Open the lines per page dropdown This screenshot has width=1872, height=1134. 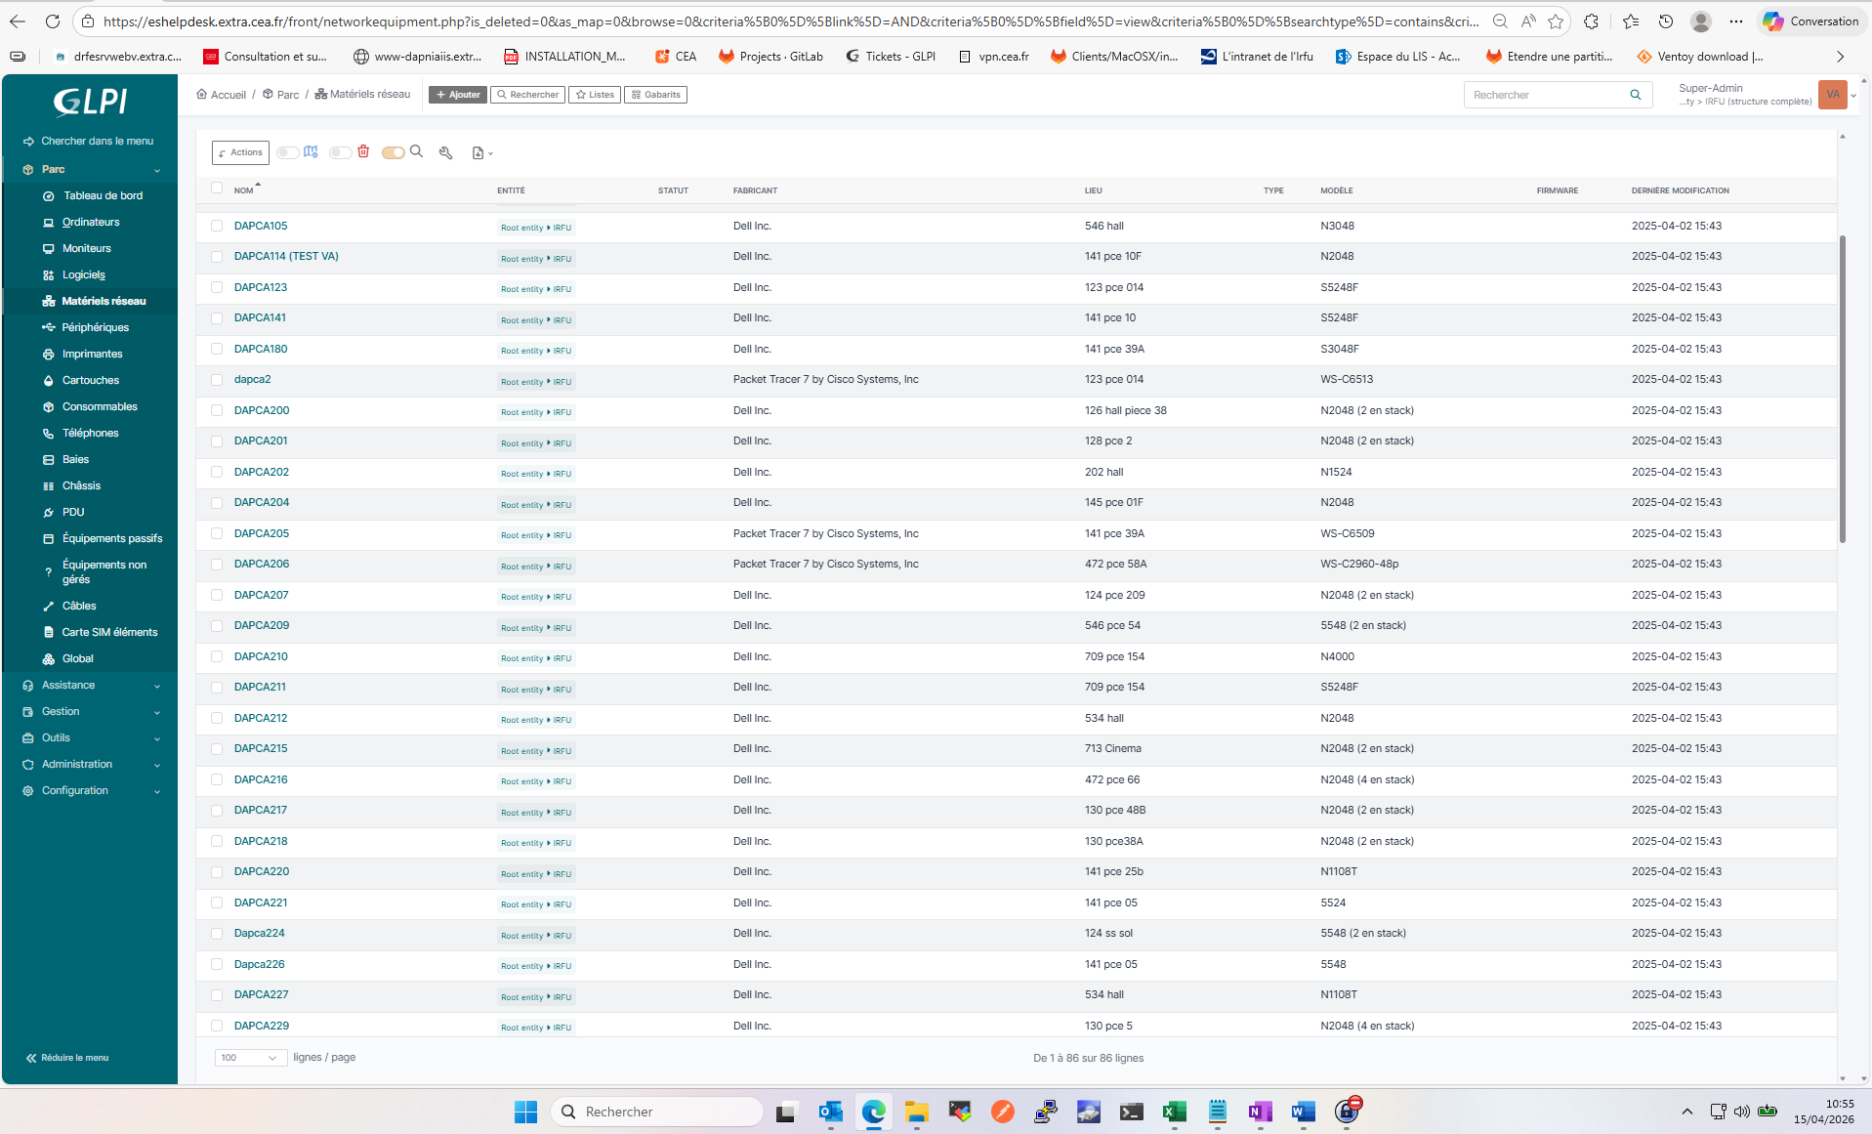(250, 1058)
